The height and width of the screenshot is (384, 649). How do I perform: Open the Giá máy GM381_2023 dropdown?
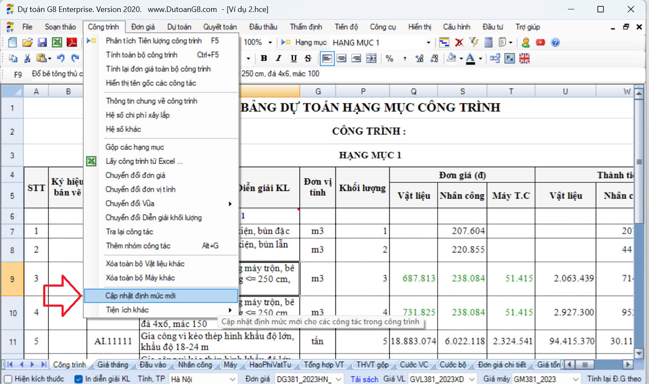(576, 379)
